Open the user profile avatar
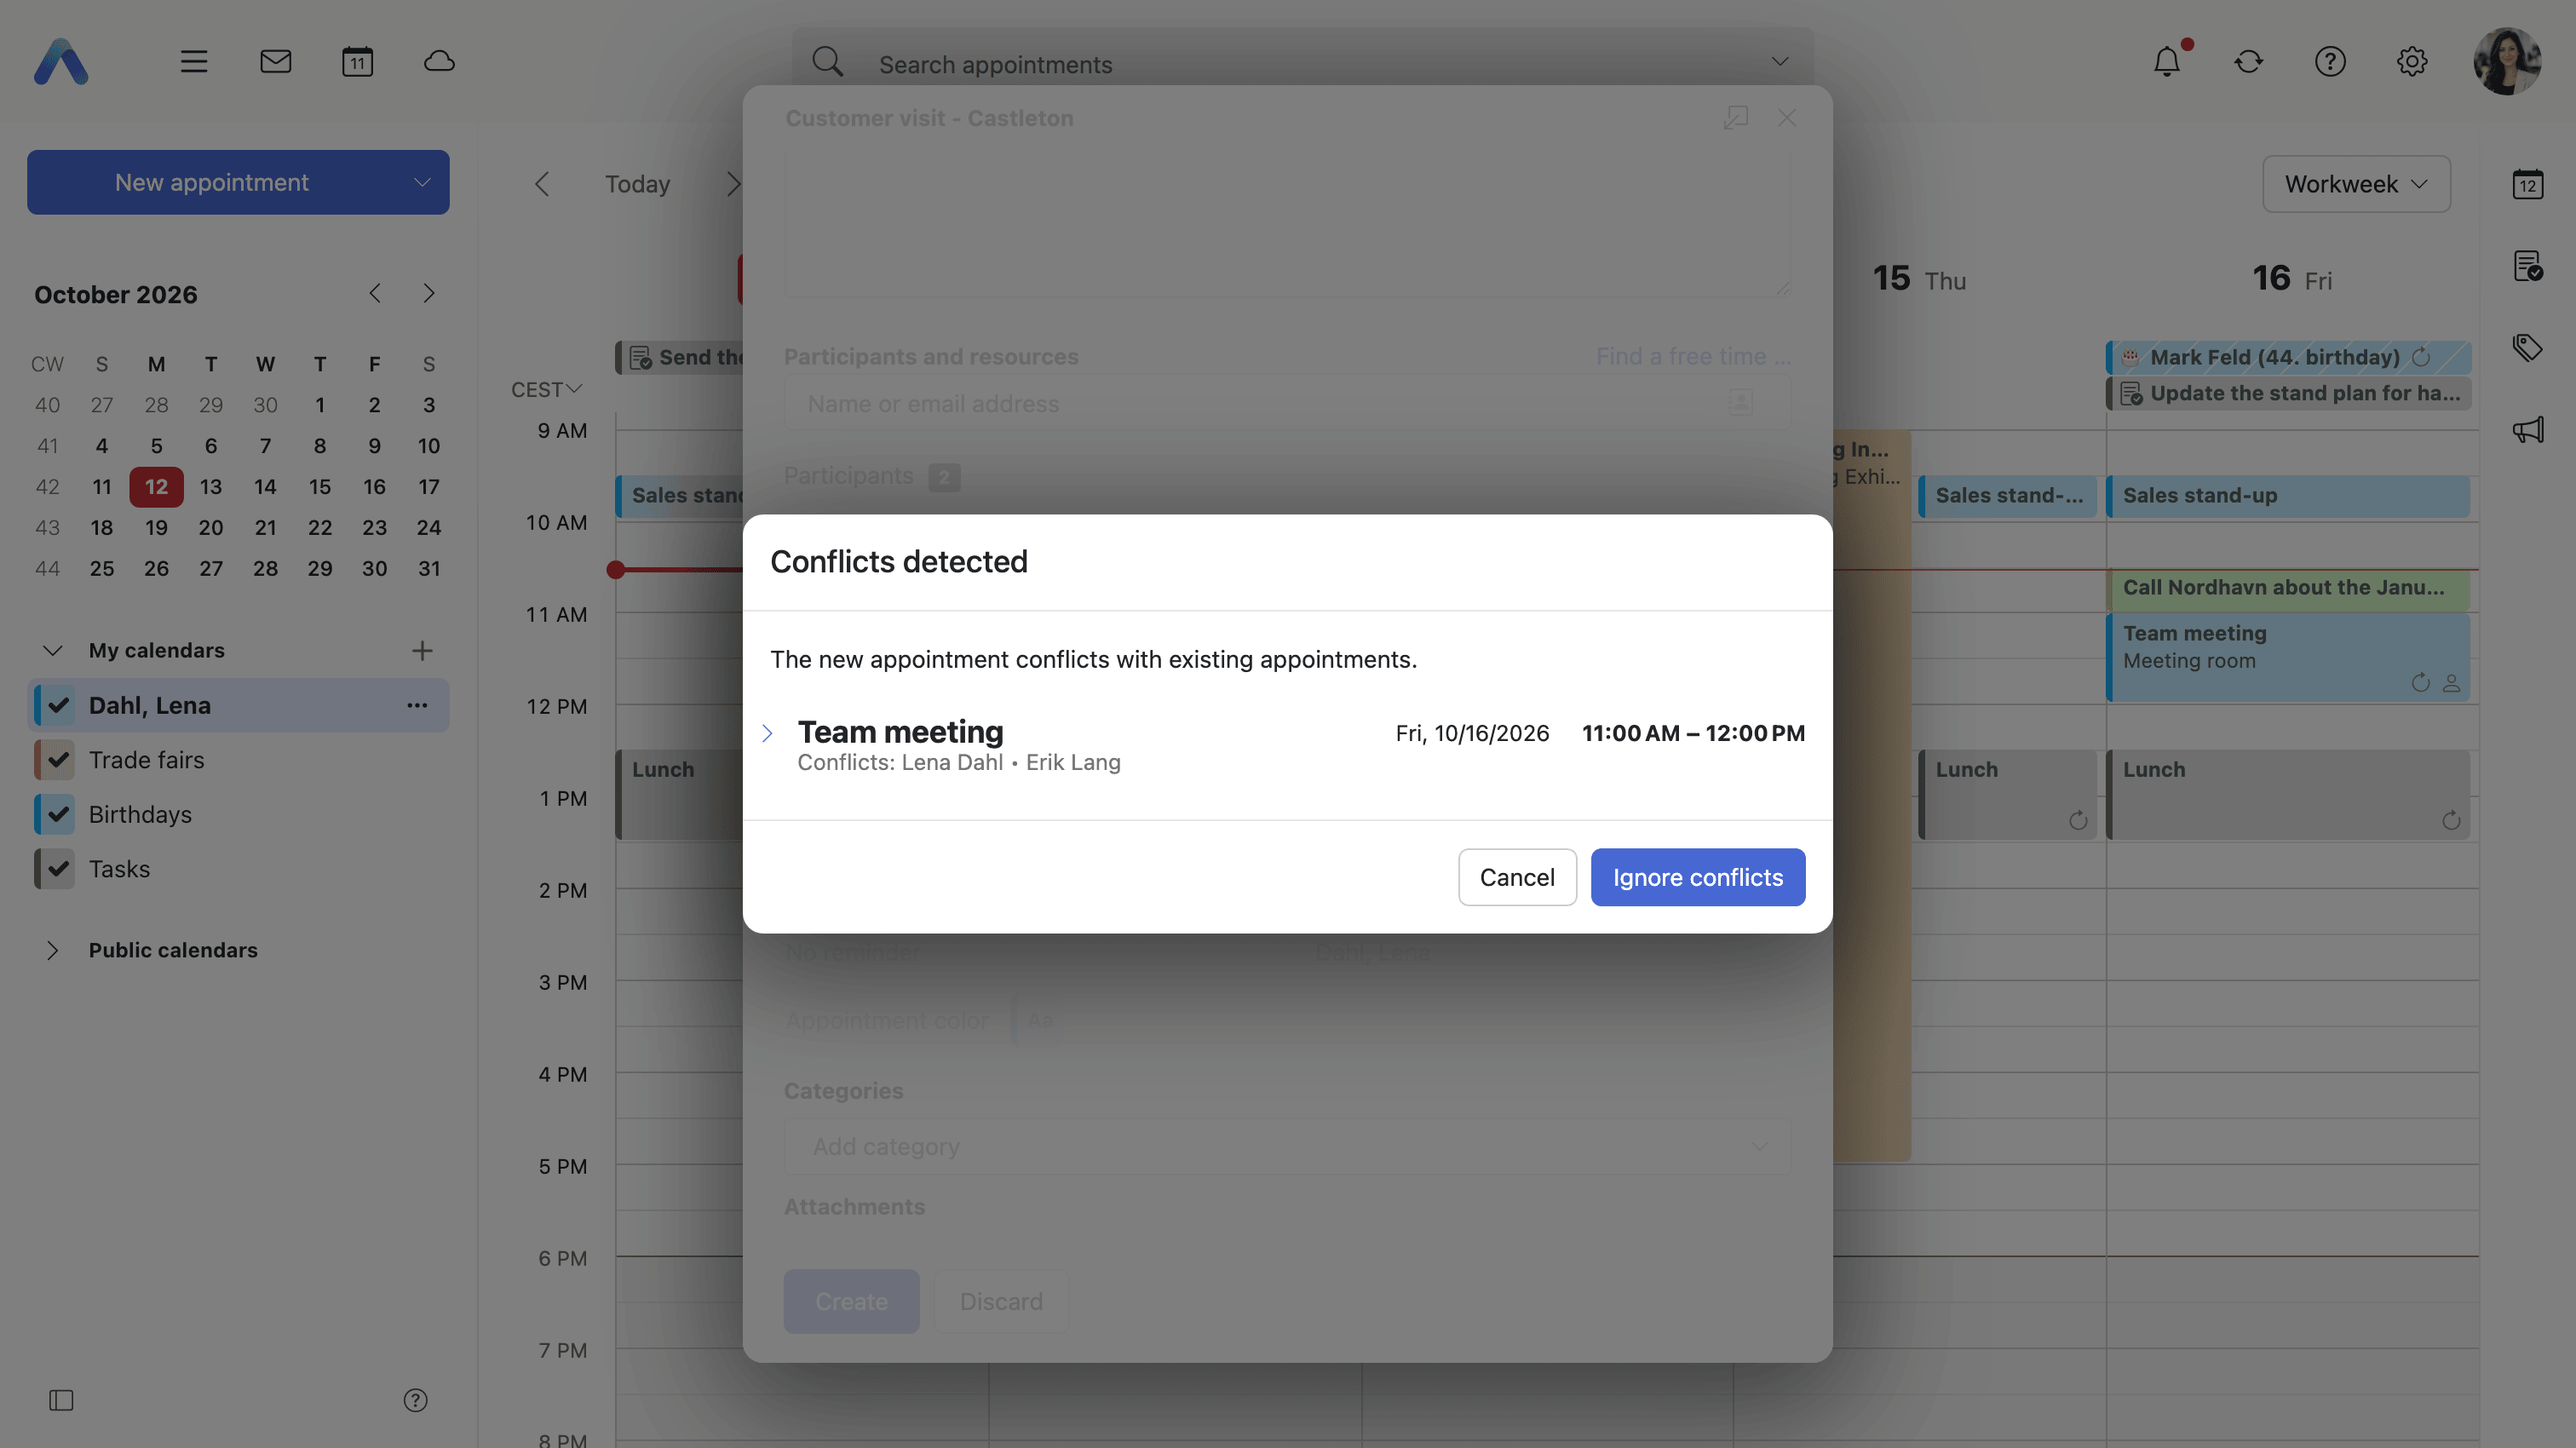This screenshot has height=1448, width=2576. click(x=2507, y=62)
